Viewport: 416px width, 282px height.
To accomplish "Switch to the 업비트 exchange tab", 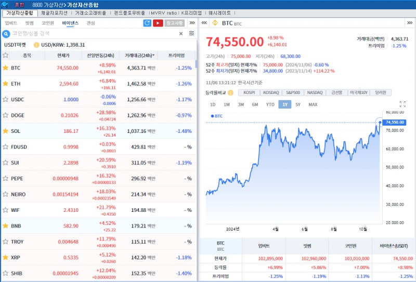I will [x=11, y=23].
